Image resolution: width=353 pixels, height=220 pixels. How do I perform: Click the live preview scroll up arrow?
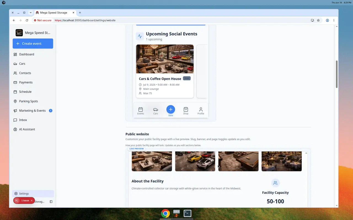[x=306, y=153]
